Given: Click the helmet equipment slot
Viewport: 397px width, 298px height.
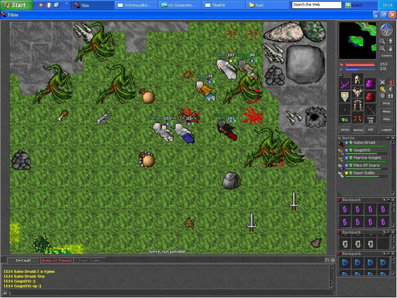Looking at the screenshot, I should click(357, 79).
